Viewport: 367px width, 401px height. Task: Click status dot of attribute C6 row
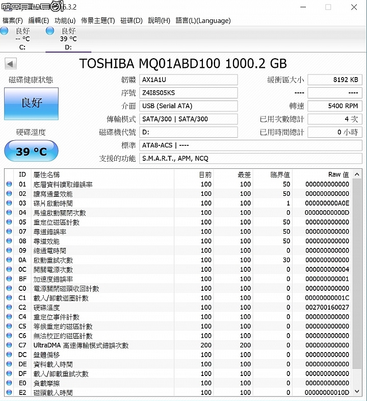click(x=9, y=335)
